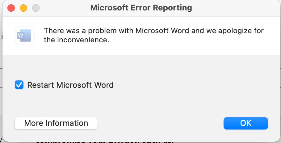The height and width of the screenshot is (143, 281).
Task: Click the white W letter on Word icon
Action: coord(21,36)
